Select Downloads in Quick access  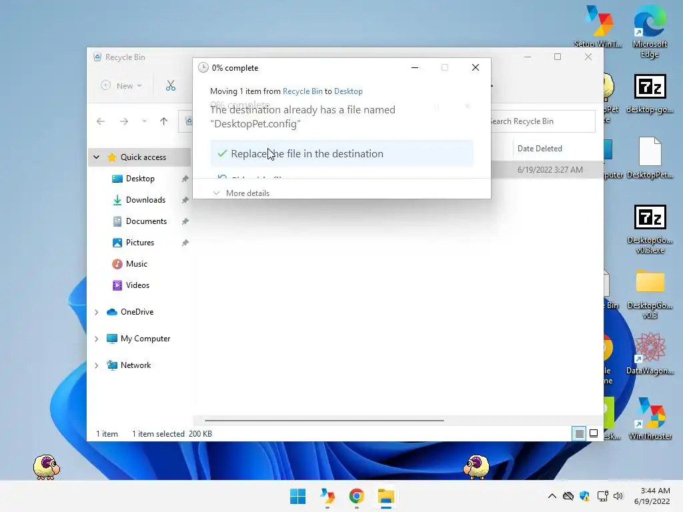145,200
